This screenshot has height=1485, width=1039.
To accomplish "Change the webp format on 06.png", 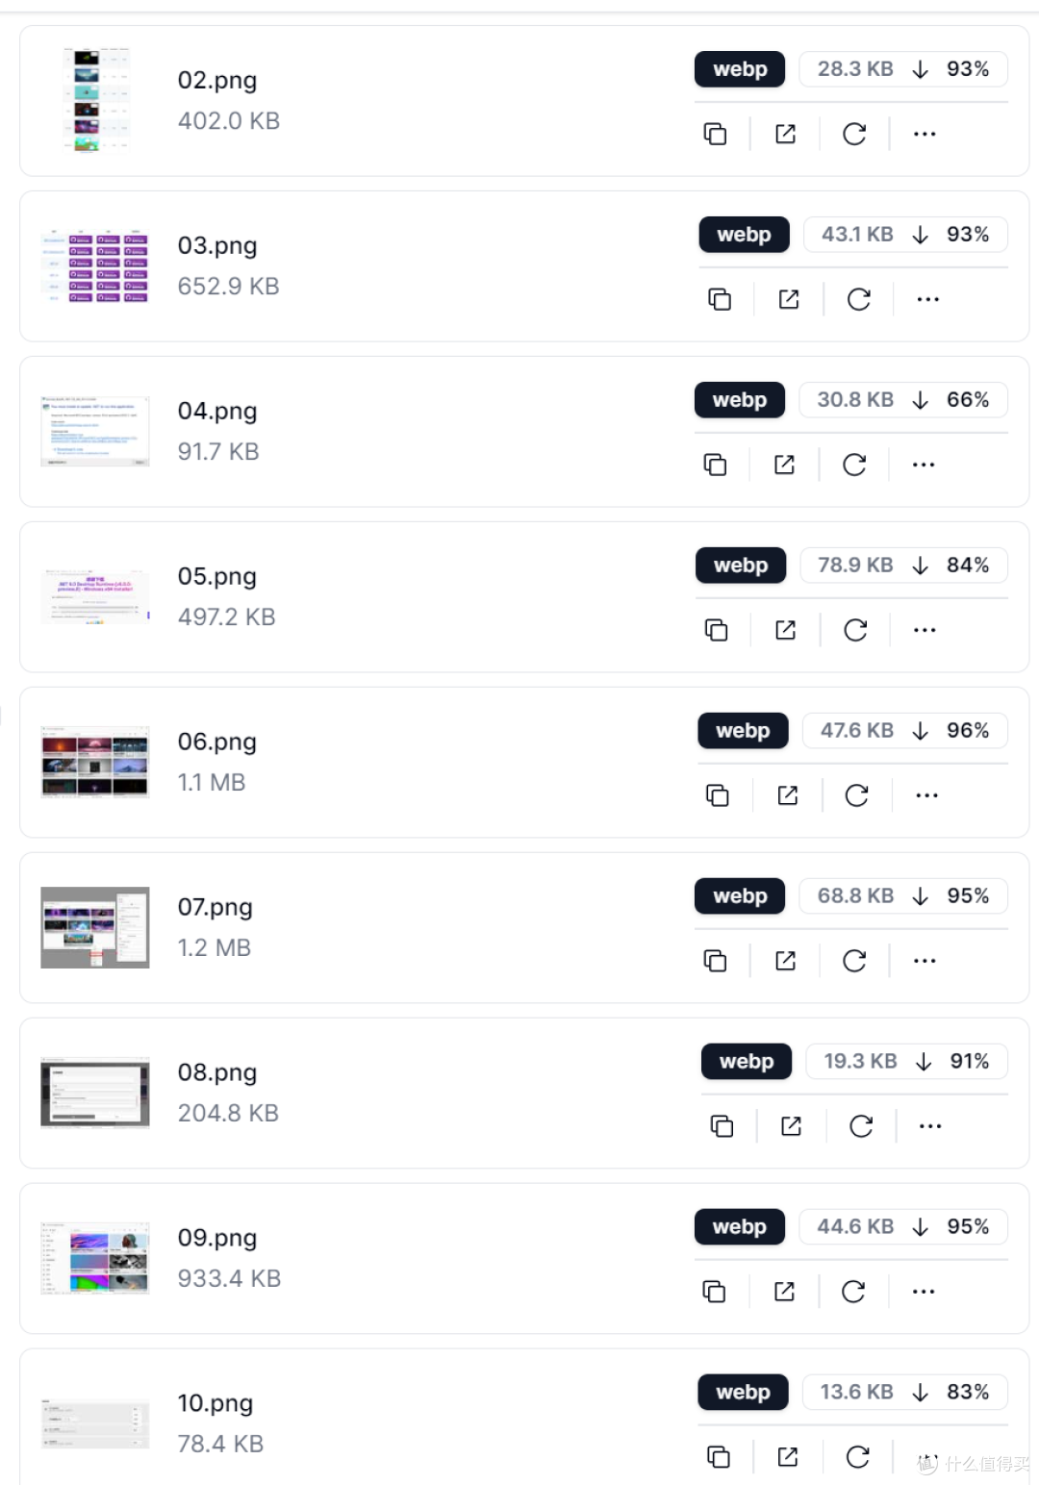I will [x=743, y=731].
